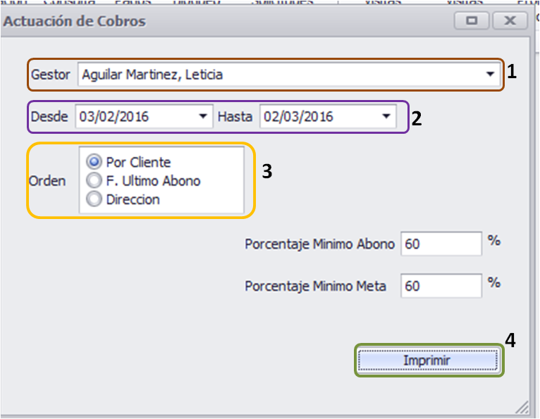
Task: Click the Hasta date text 02/03/2016
Action: (x=298, y=117)
